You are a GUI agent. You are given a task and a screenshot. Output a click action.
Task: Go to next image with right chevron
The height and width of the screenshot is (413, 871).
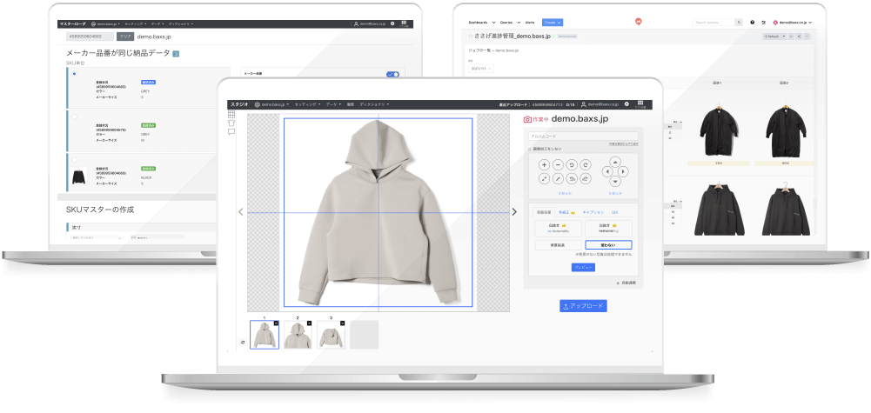(514, 211)
